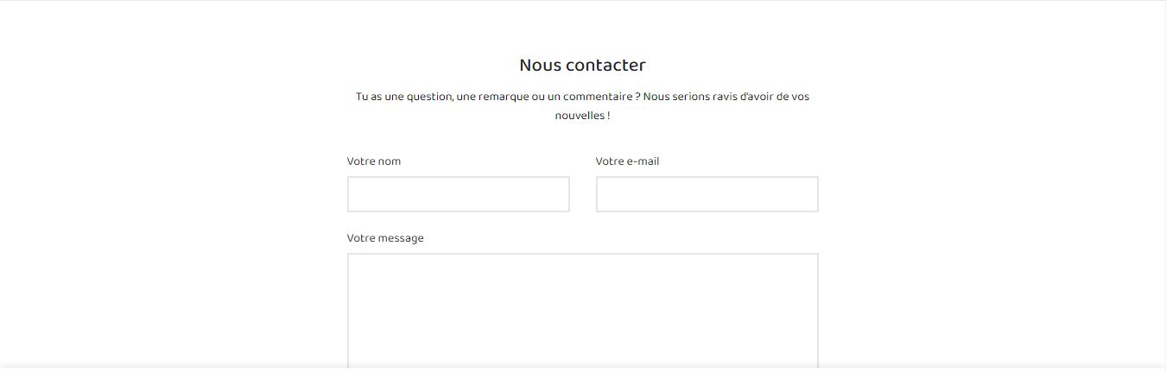The height and width of the screenshot is (372, 1166).
Task: Activate the email field beside the name box
Action: [x=707, y=194]
